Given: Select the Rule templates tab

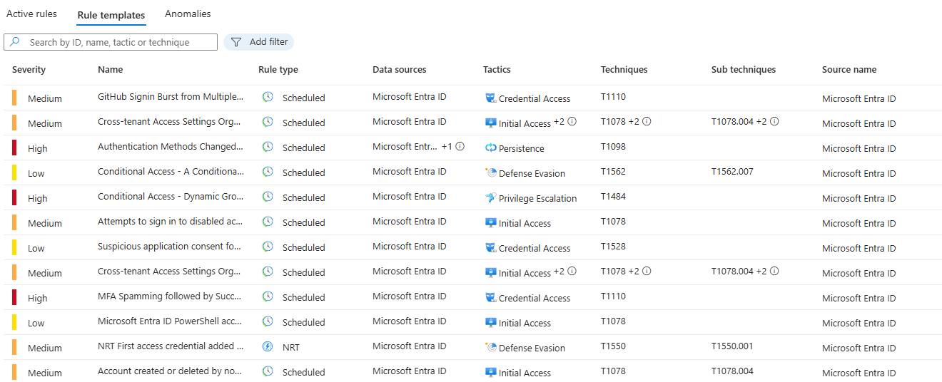Looking at the screenshot, I should pos(111,15).
